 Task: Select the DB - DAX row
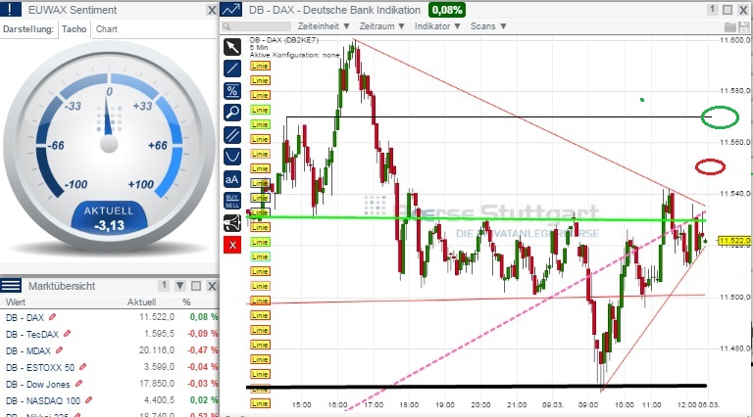110,317
